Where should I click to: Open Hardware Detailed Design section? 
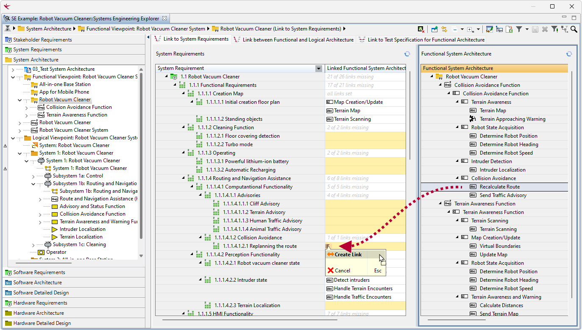pyautogui.click(x=73, y=323)
